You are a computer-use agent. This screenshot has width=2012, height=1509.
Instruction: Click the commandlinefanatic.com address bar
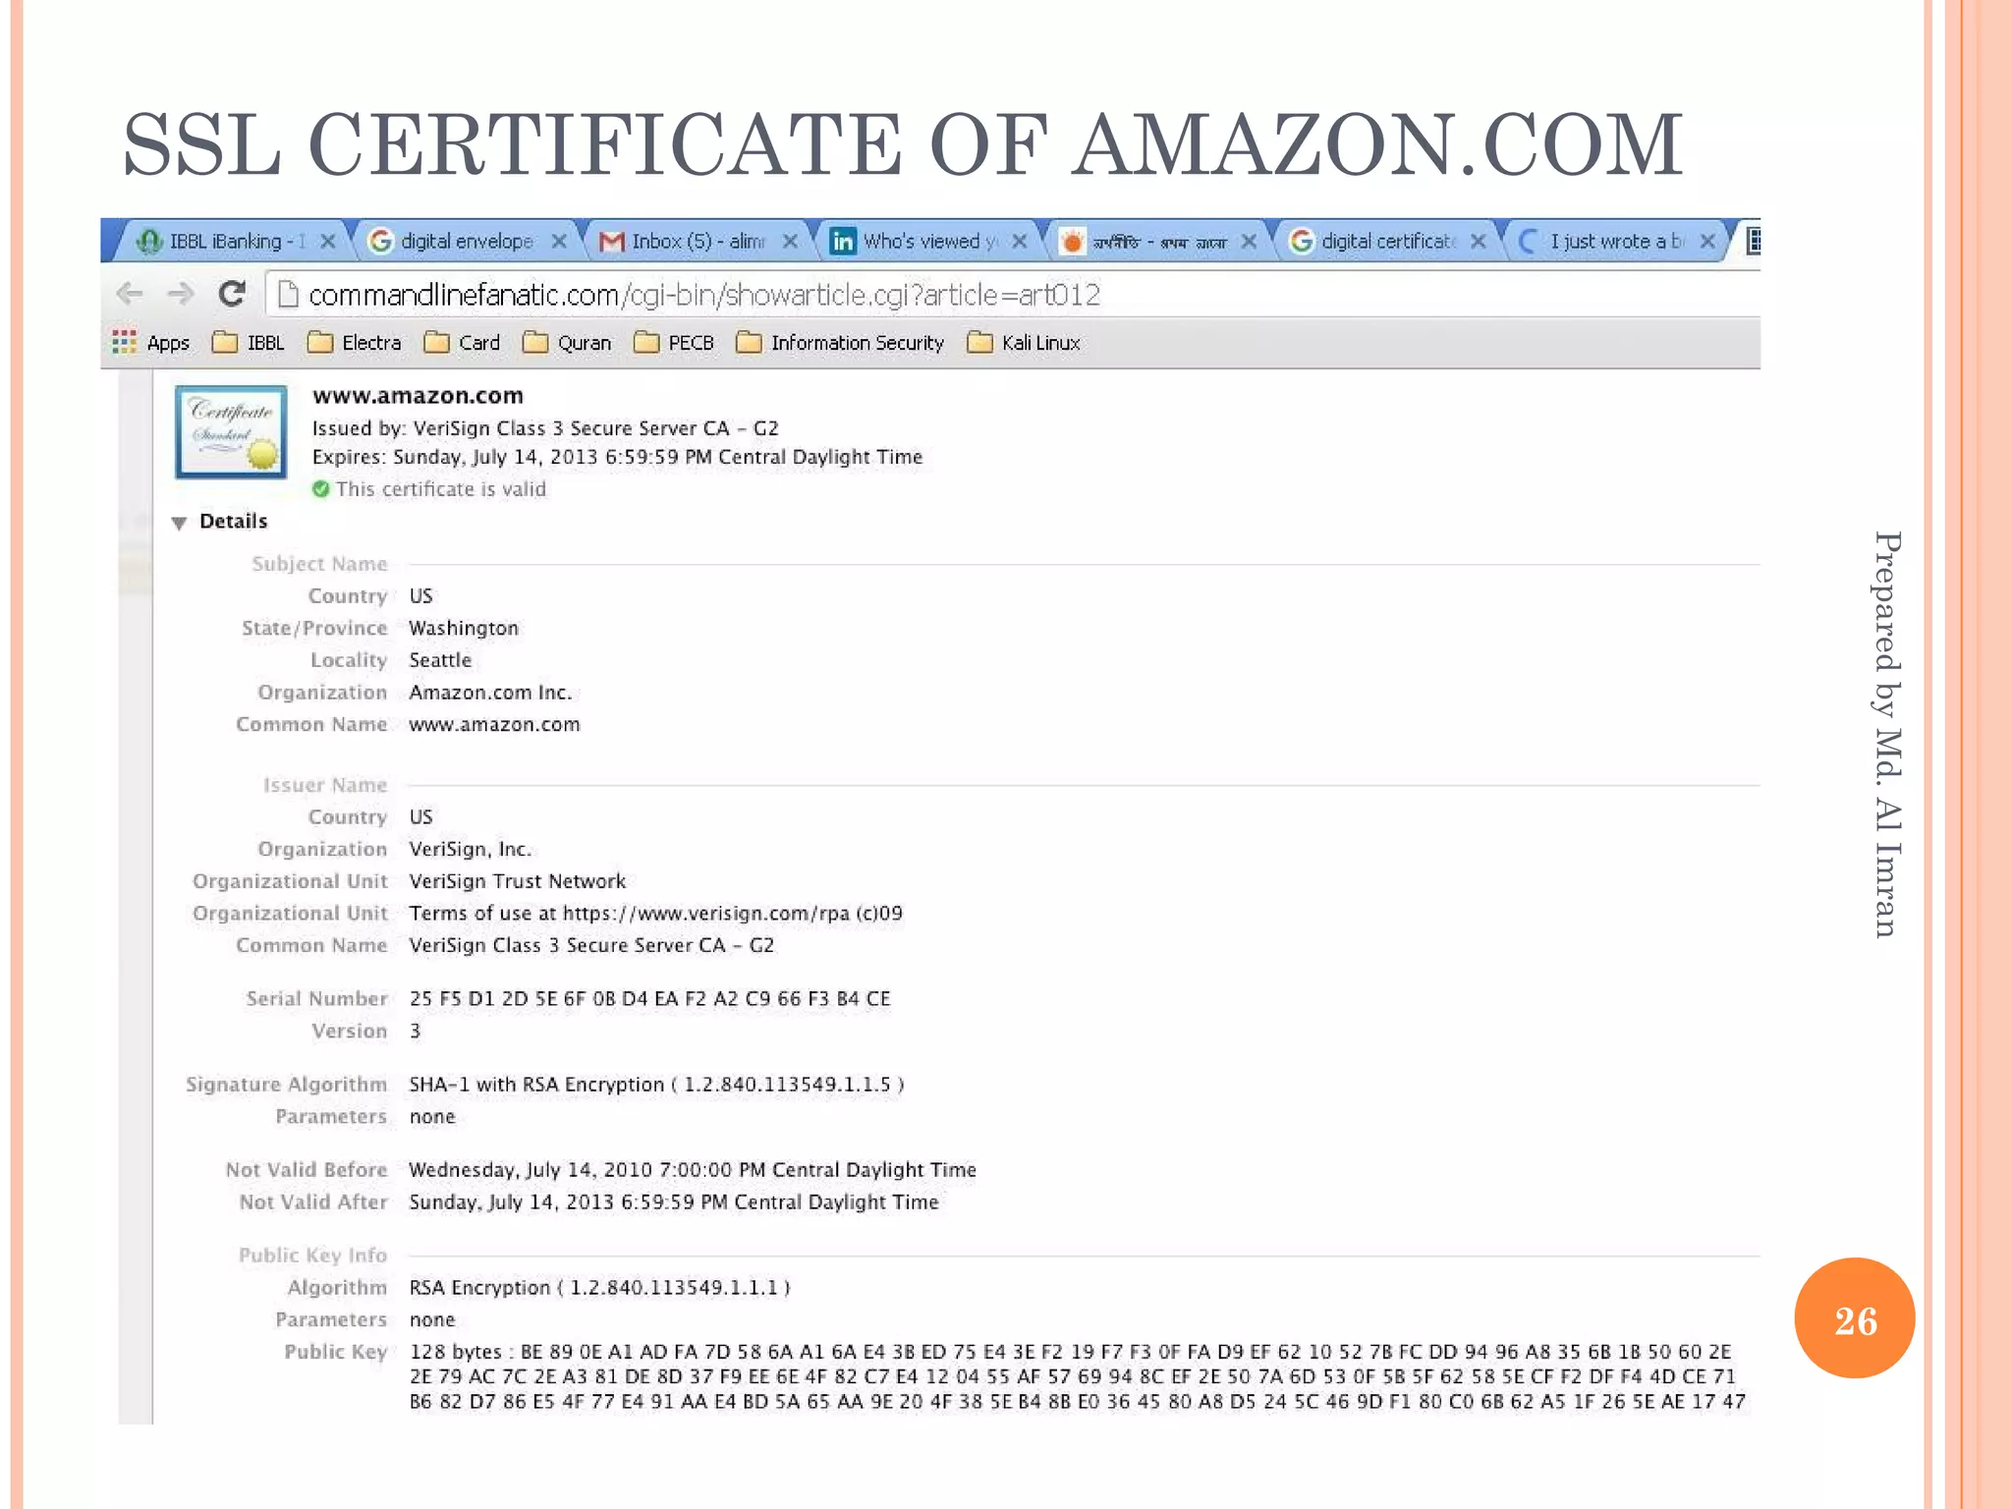(x=1012, y=294)
